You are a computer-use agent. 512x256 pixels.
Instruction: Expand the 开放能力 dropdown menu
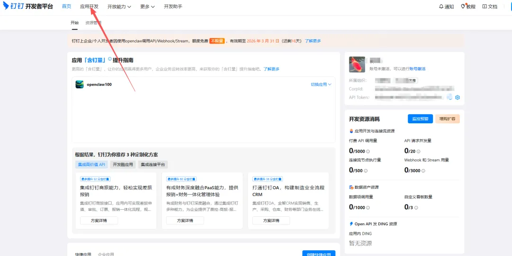(119, 7)
